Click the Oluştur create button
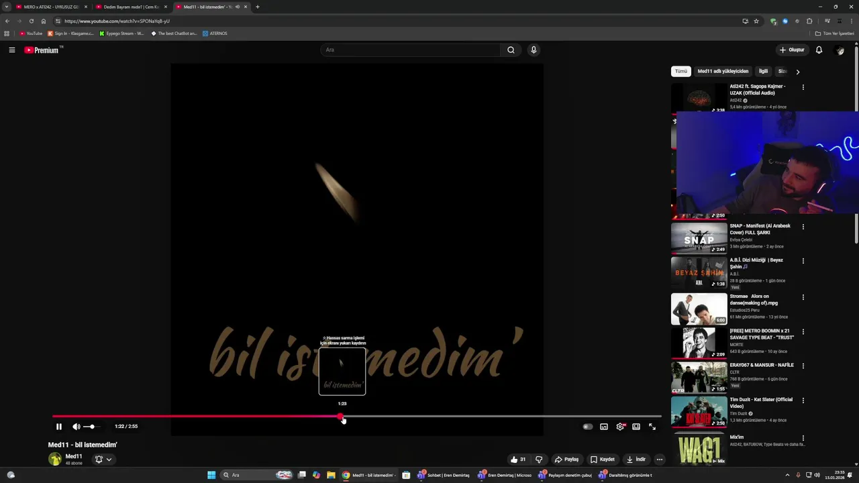859x483 pixels. [x=792, y=50]
